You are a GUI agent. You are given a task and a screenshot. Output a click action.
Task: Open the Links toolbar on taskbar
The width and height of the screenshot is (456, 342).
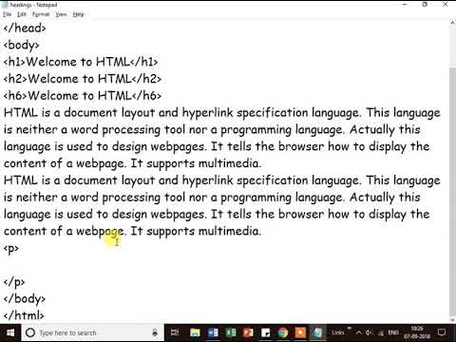pos(337,332)
